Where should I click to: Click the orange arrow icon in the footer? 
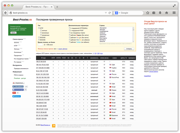click(54, 126)
